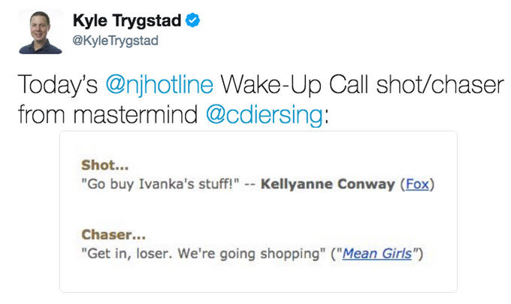Screen dimensions: 511x304
Task: Select the Chaser... heading
Action: [x=113, y=235]
